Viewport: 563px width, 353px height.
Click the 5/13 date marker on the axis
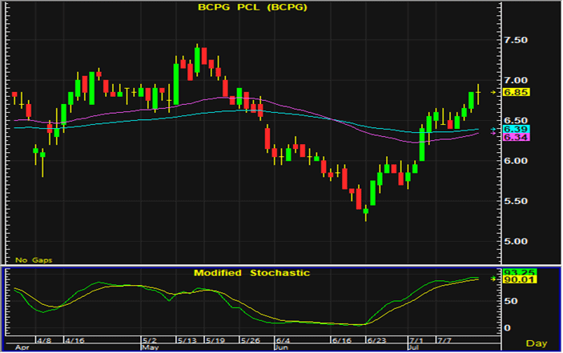click(x=186, y=339)
